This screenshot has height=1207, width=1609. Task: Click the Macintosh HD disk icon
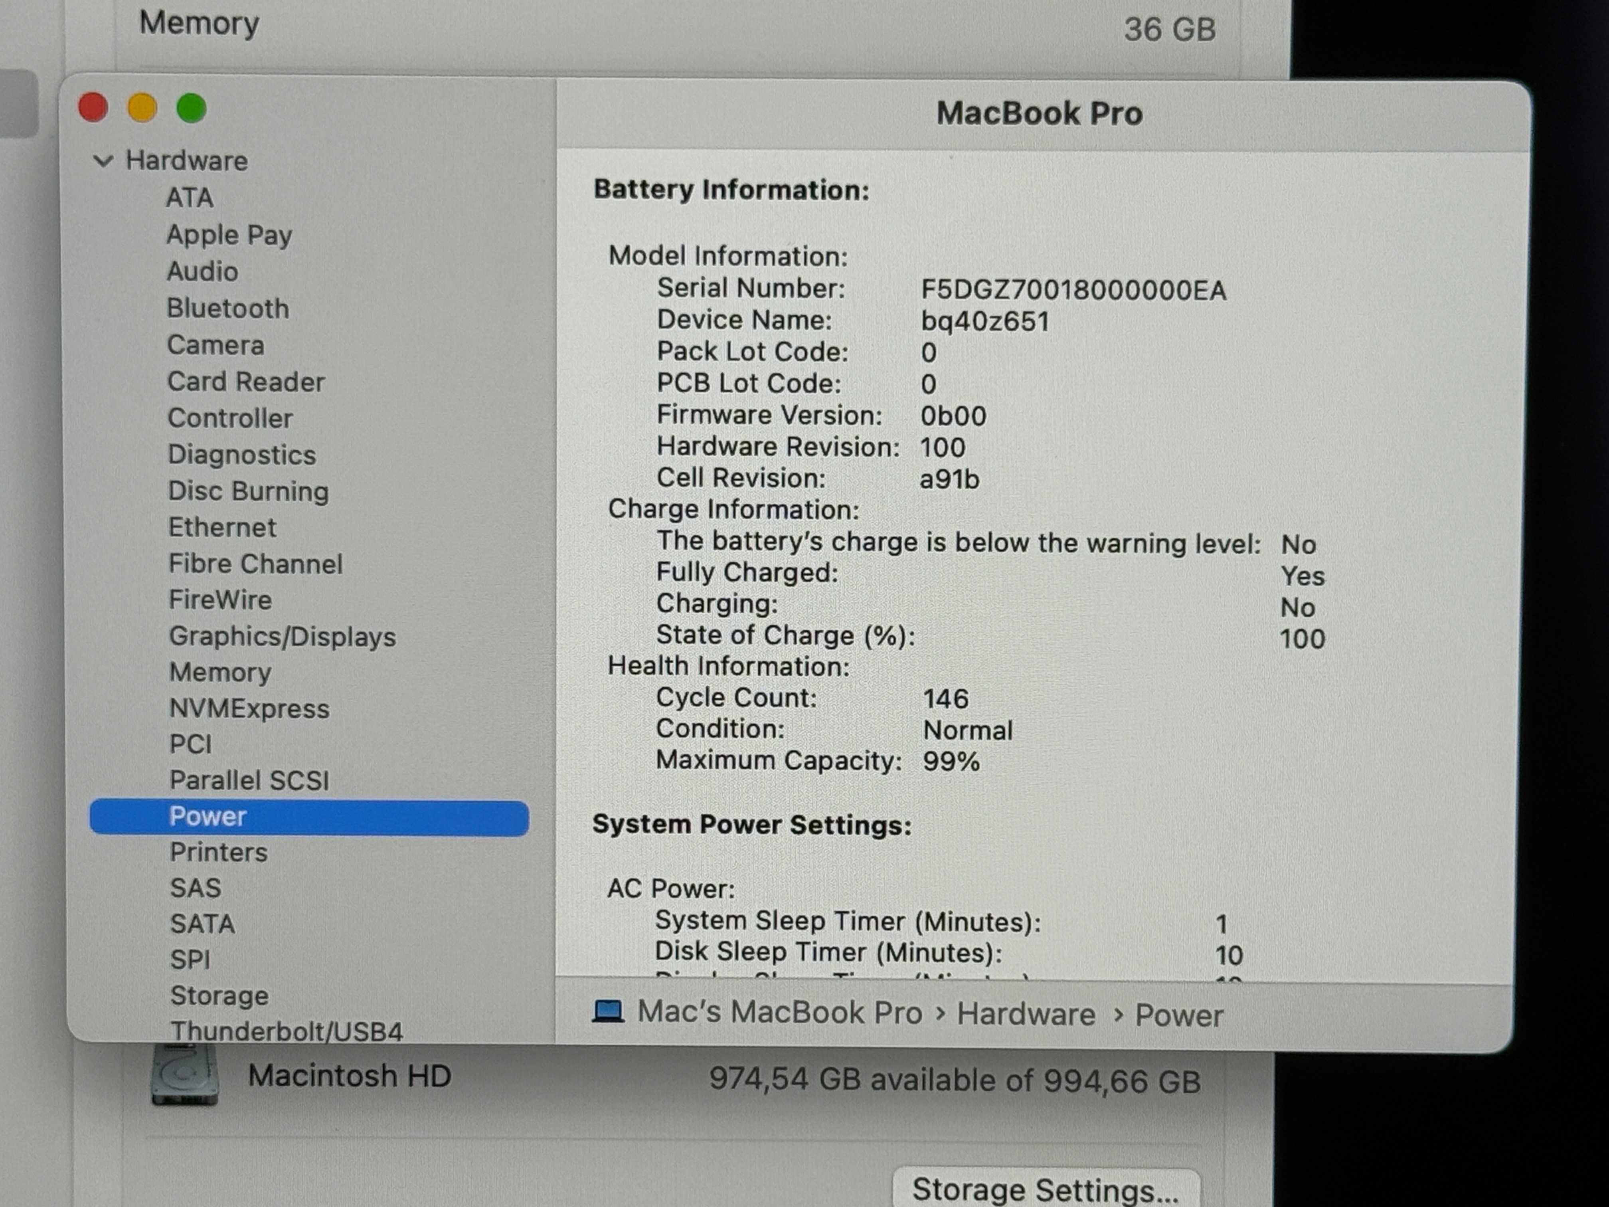tap(185, 1075)
